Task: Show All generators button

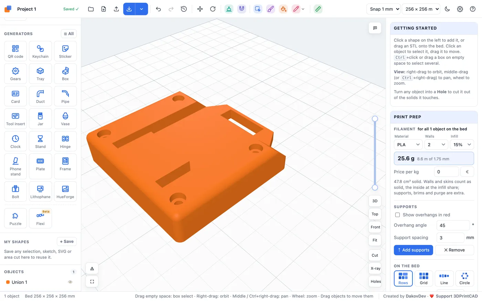Action: pyautogui.click(x=69, y=34)
